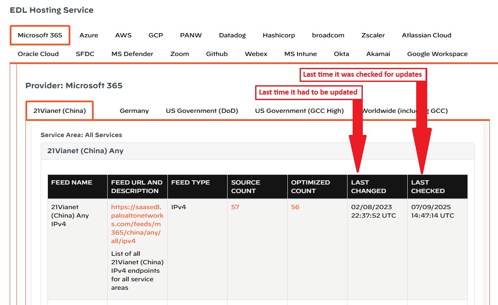Open the PANW provider tab
Viewport: 498px width, 305px height.
click(x=191, y=35)
